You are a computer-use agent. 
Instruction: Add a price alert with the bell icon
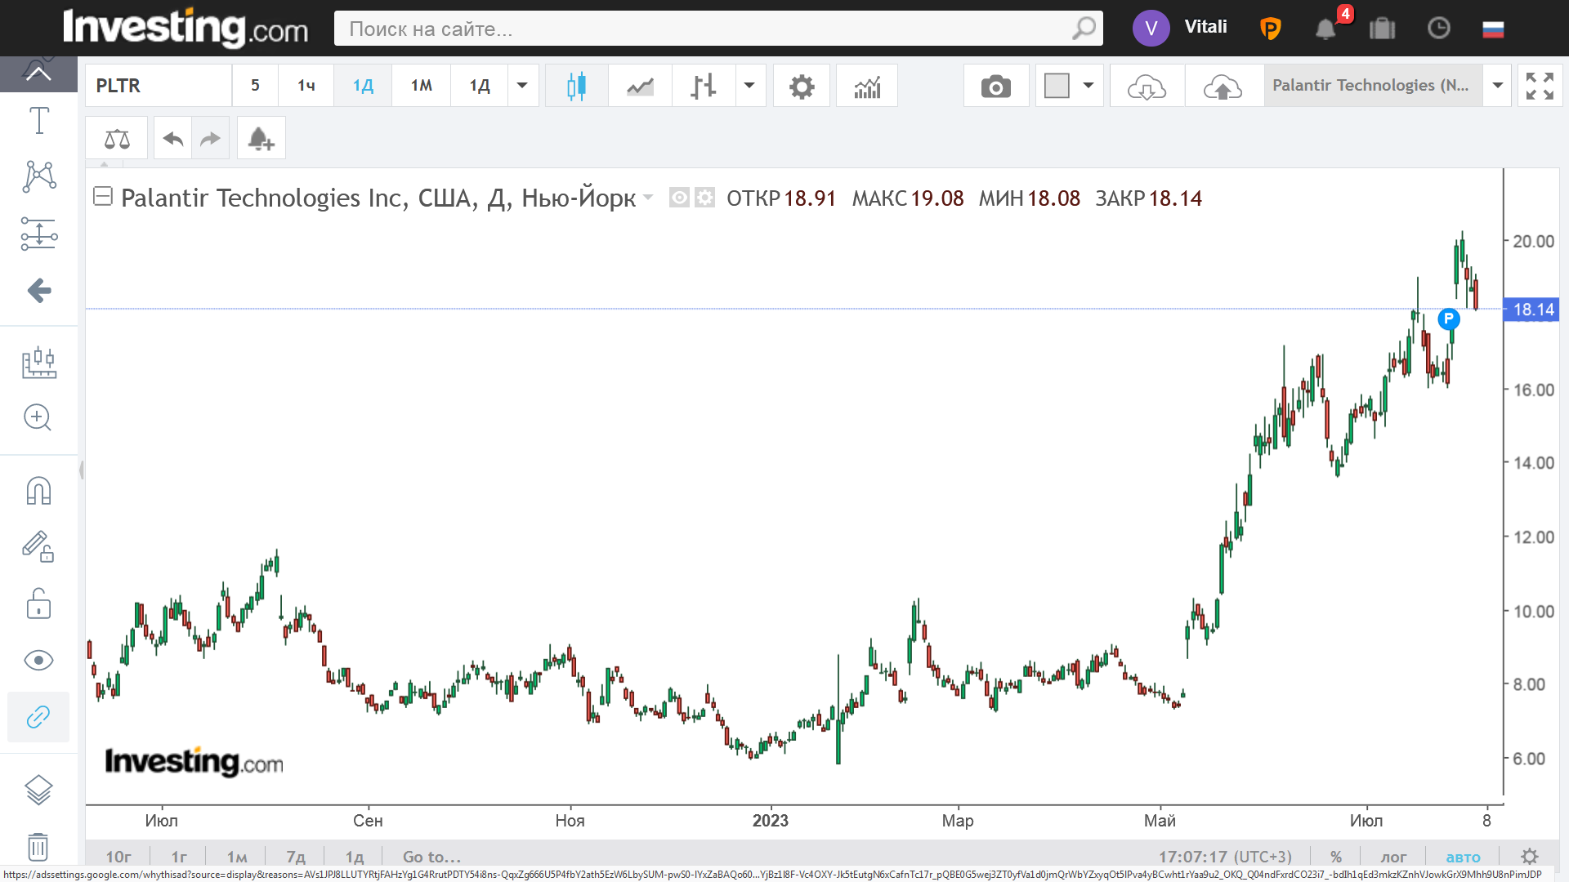[x=261, y=138]
